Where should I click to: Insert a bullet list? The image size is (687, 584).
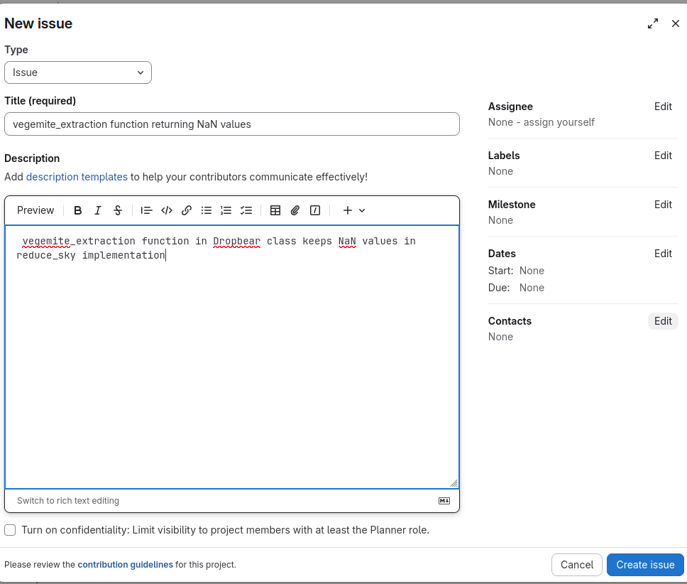point(207,210)
